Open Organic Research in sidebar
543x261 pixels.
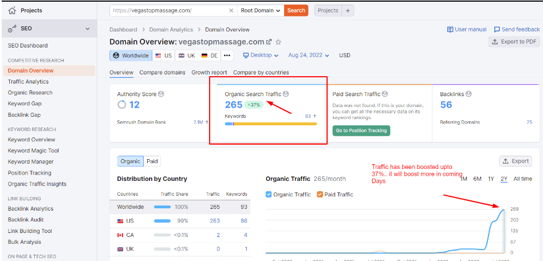[x=30, y=93]
